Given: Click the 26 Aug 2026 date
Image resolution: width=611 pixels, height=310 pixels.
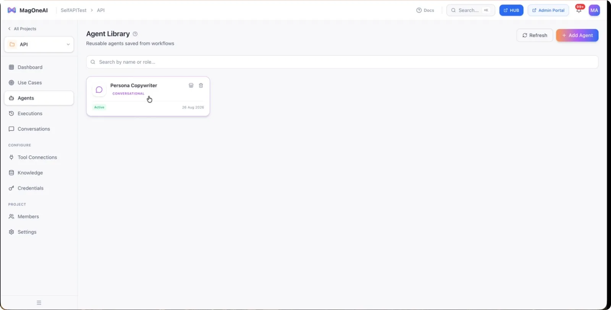Looking at the screenshot, I should pos(193,107).
